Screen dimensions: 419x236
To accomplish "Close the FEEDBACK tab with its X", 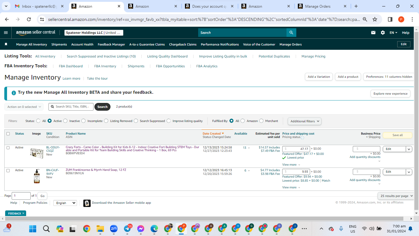I will tap(23, 214).
